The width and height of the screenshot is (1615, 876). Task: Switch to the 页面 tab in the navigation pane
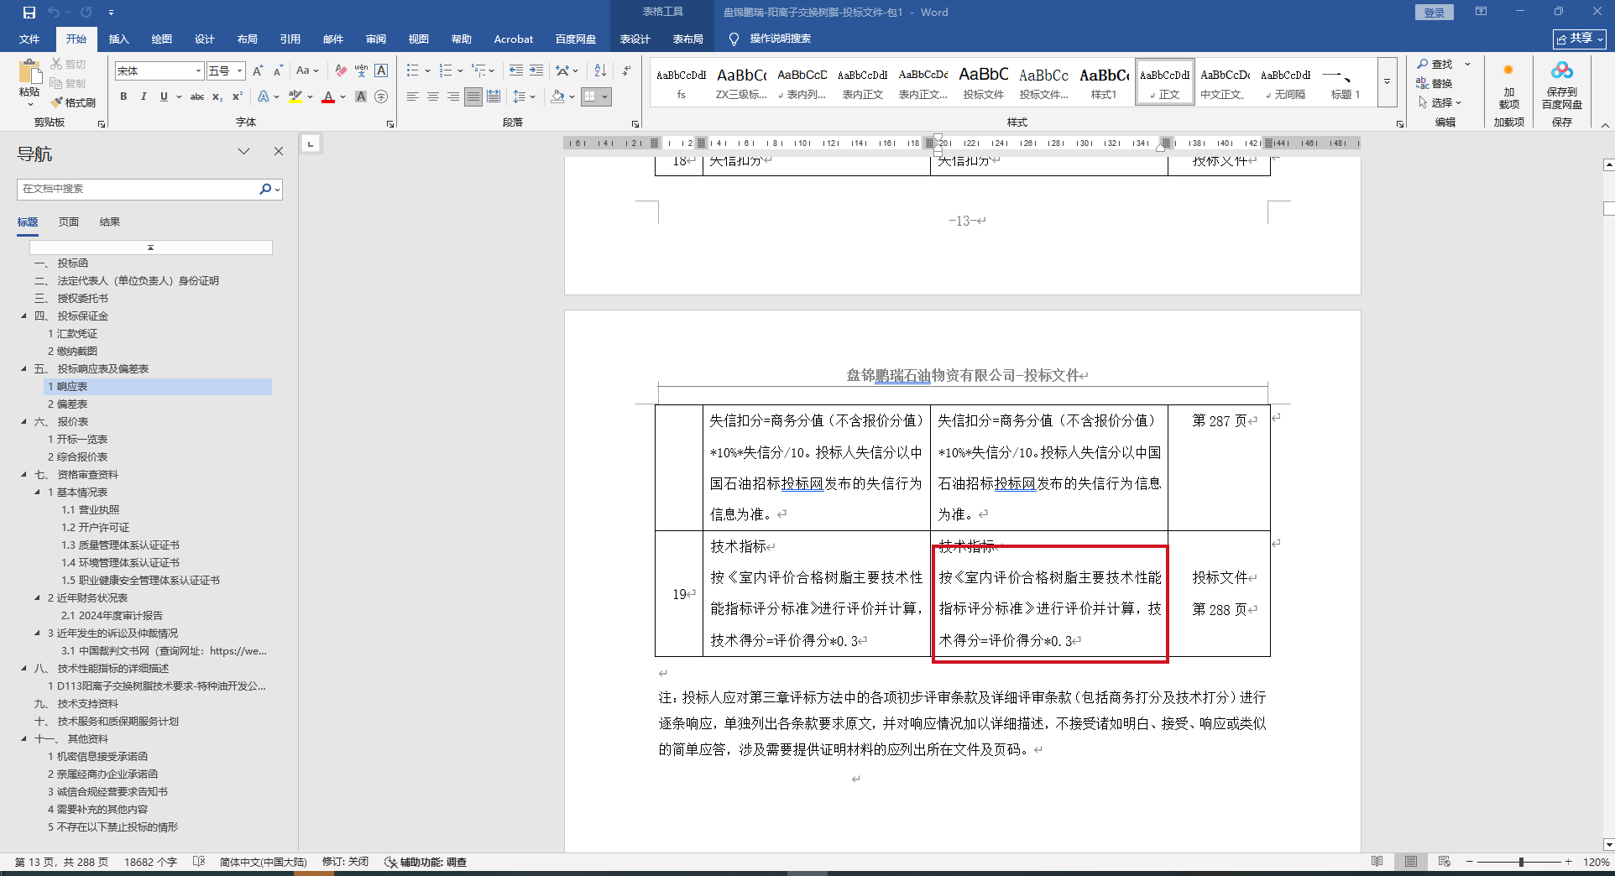69,222
